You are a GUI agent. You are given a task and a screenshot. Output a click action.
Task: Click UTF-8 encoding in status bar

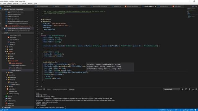(177, 110)
